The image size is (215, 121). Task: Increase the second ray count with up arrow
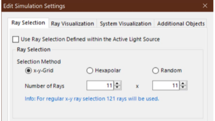tap(183, 83)
